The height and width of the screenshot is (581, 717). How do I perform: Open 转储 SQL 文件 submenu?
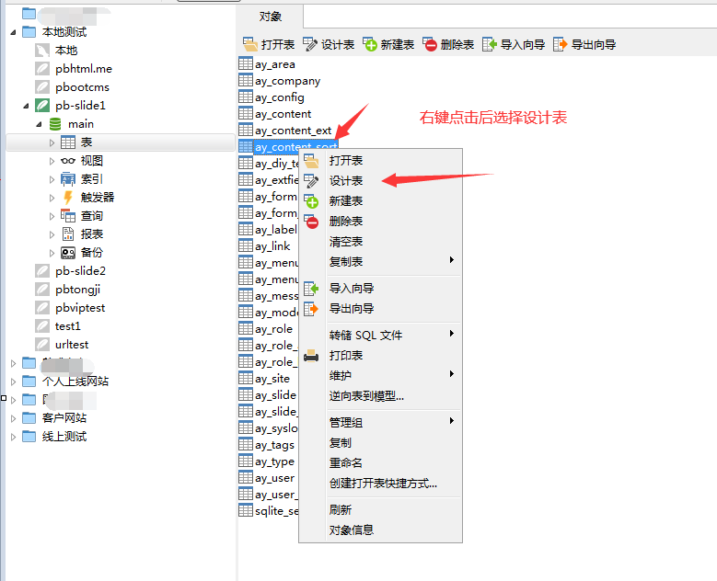[365, 335]
